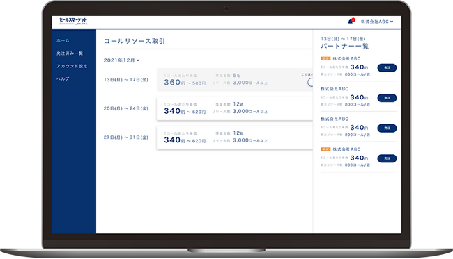Viewport: 453px width, 259px height.
Task: Click the orange badge beside first 株式会社ABC
Action: click(325, 59)
